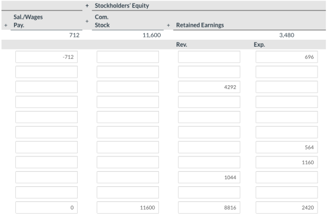Select the Exp. total field showing 2420

(287, 207)
